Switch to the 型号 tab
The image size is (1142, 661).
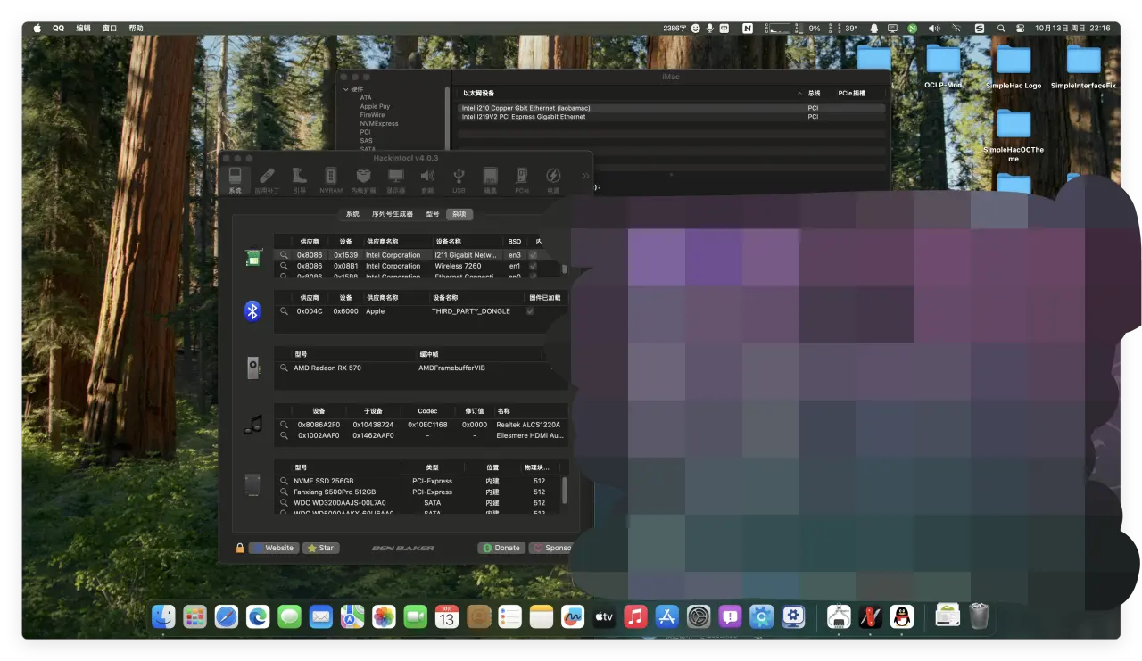pos(433,214)
